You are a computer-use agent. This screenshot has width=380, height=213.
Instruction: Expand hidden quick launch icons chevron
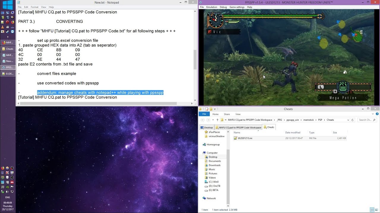pyautogui.click(x=8, y=37)
